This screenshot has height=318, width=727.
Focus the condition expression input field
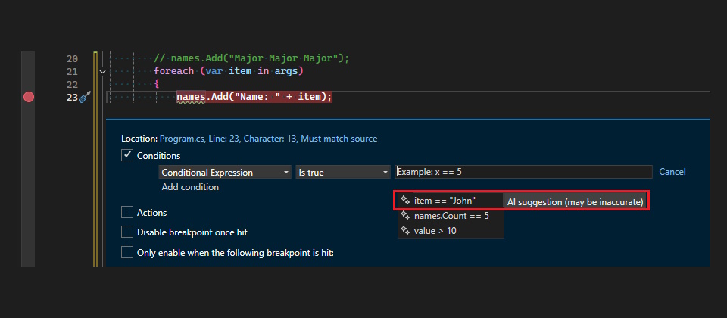tap(523, 173)
